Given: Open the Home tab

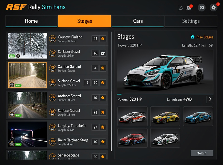Looking at the screenshot, I should [31, 21].
